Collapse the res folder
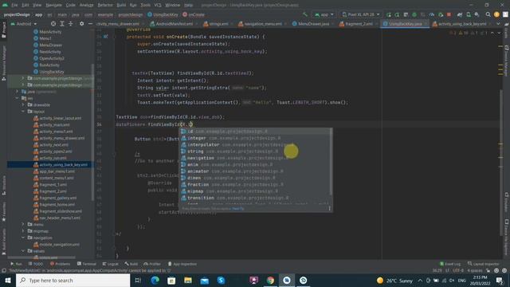510x287 pixels. (18, 98)
